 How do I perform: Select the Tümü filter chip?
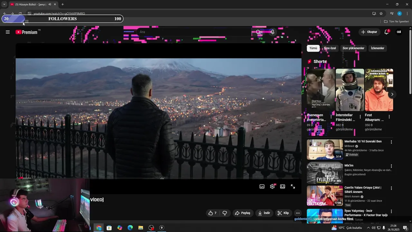coord(313,48)
